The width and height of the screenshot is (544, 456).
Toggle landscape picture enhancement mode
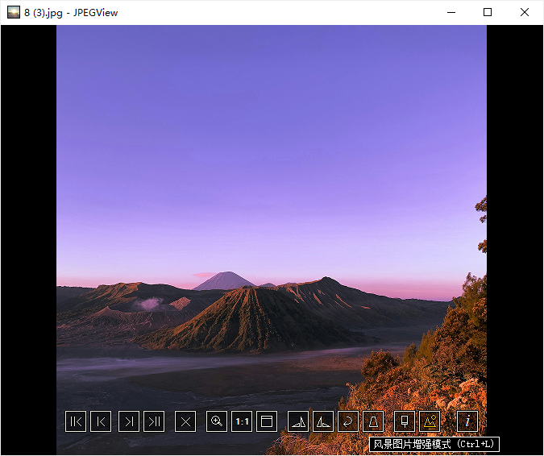tap(430, 421)
